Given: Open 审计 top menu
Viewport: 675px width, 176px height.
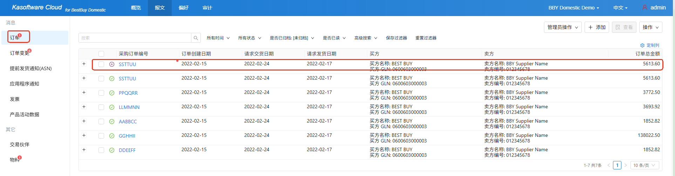Looking at the screenshot, I should [207, 8].
